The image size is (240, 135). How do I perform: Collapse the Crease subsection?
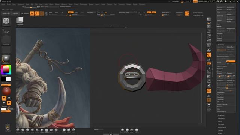pyautogui.click(x=220, y=71)
